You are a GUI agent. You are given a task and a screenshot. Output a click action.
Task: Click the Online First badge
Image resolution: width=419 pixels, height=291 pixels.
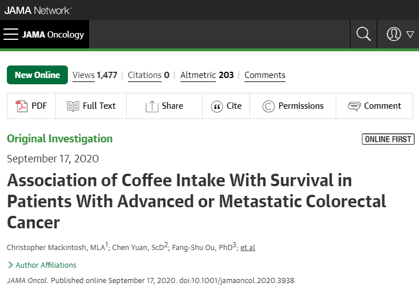(388, 140)
